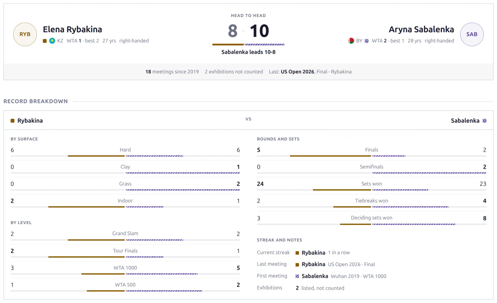Click the RYB player avatar
The width and height of the screenshot is (497, 303).
coord(25,34)
